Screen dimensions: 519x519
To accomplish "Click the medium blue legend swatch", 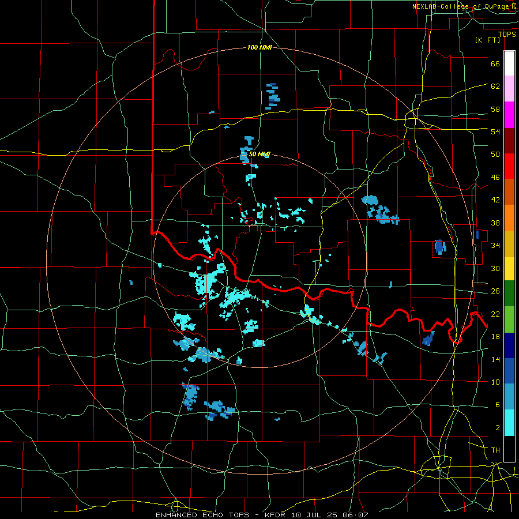I will (x=509, y=371).
